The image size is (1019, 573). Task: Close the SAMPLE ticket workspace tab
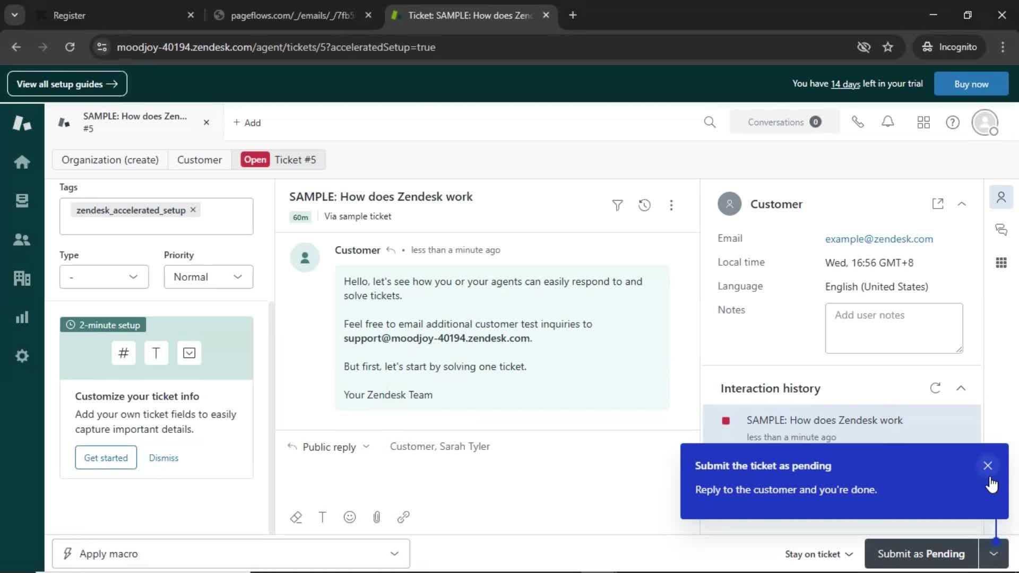pyautogui.click(x=206, y=123)
